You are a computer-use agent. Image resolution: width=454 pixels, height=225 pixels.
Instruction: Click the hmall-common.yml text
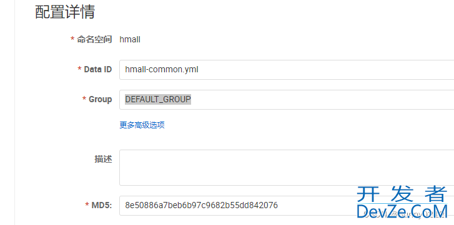pyautogui.click(x=162, y=69)
